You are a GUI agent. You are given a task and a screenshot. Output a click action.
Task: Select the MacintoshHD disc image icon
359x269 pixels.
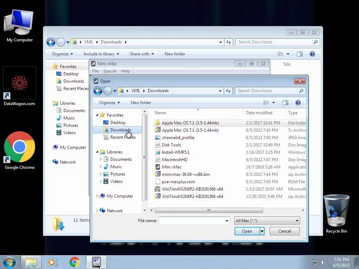point(157,159)
